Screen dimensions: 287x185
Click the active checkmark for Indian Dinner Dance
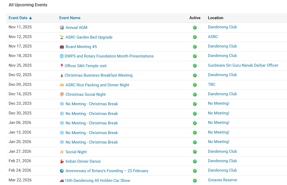pos(195,161)
